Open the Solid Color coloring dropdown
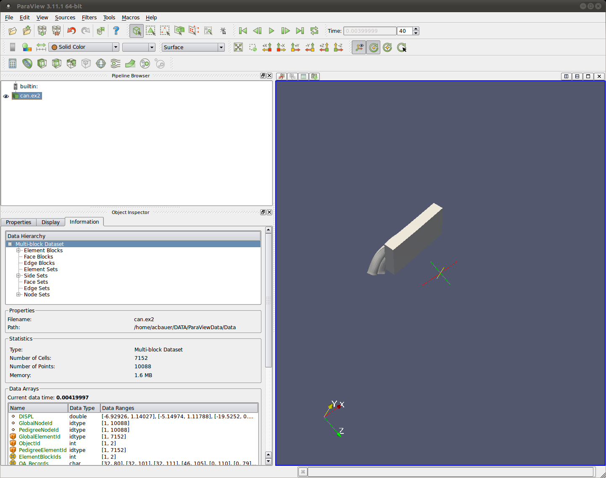The width and height of the screenshot is (606, 478). tap(84, 47)
